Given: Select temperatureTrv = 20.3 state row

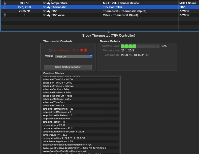Looking at the screenshot, I should pos(80,135).
